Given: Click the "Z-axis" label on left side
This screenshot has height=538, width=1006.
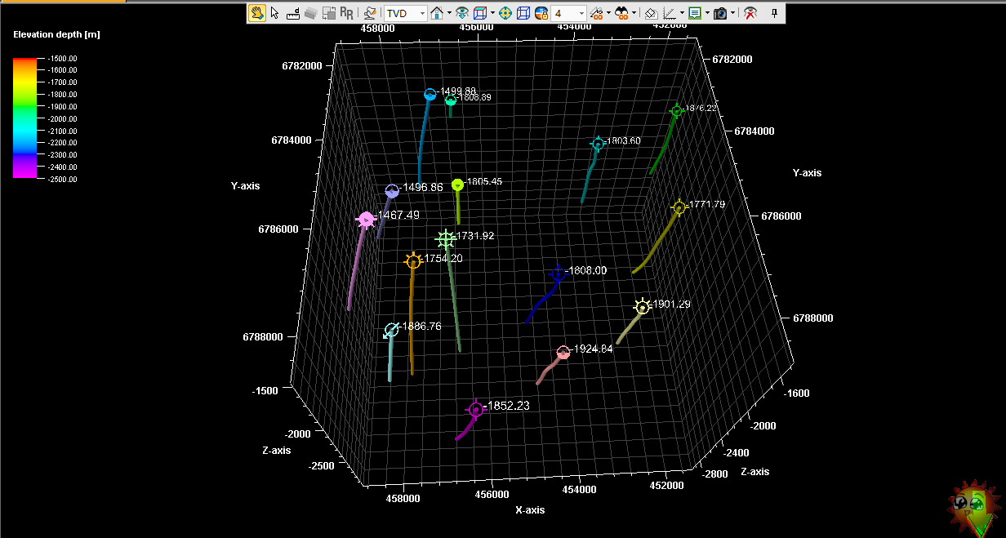Looking at the screenshot, I should point(276,451).
